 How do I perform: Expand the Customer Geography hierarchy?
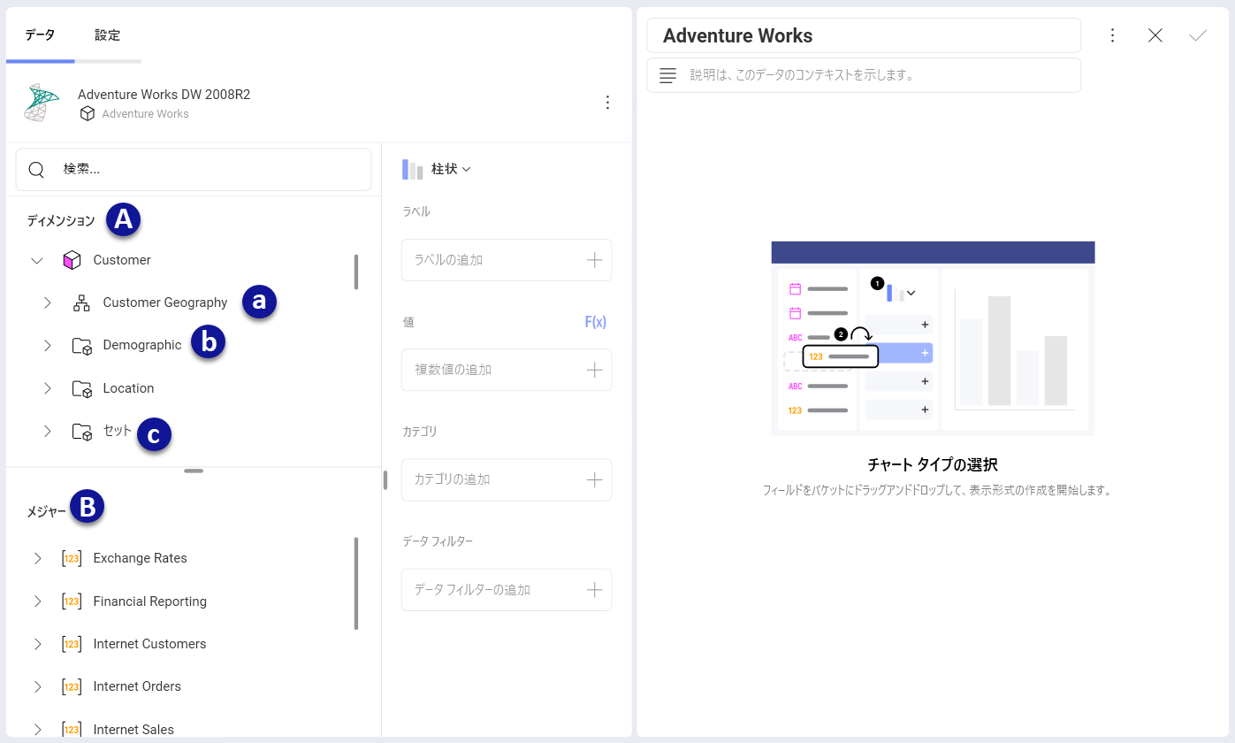(48, 303)
